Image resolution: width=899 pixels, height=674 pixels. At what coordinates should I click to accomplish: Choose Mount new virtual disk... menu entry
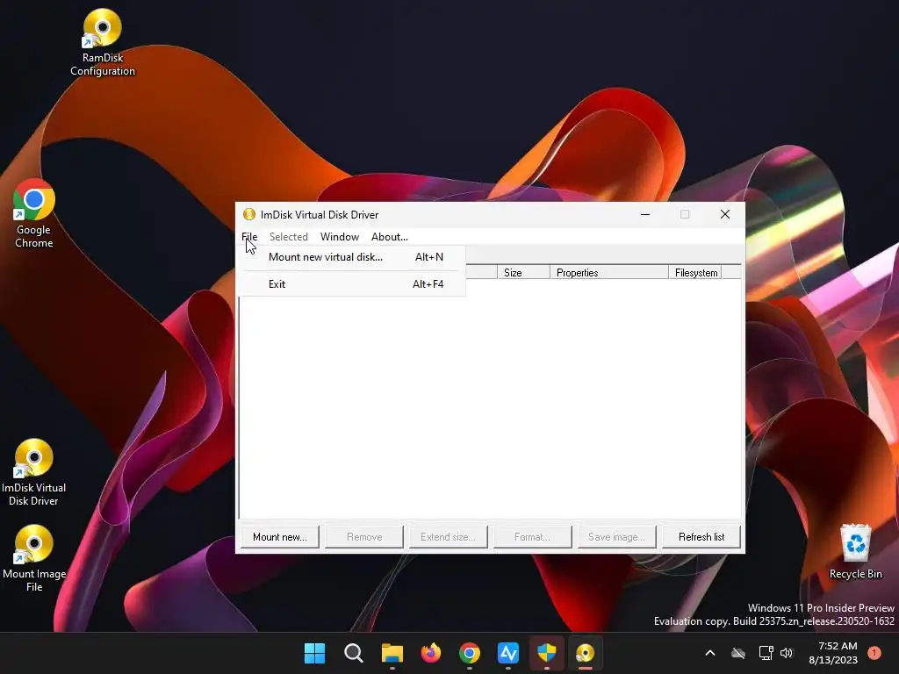tap(353, 257)
